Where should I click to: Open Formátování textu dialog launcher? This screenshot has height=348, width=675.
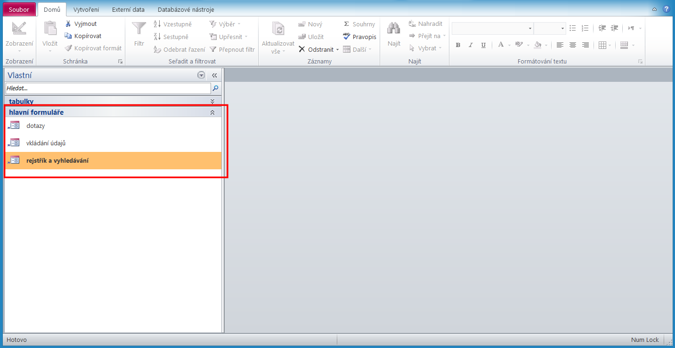(640, 62)
